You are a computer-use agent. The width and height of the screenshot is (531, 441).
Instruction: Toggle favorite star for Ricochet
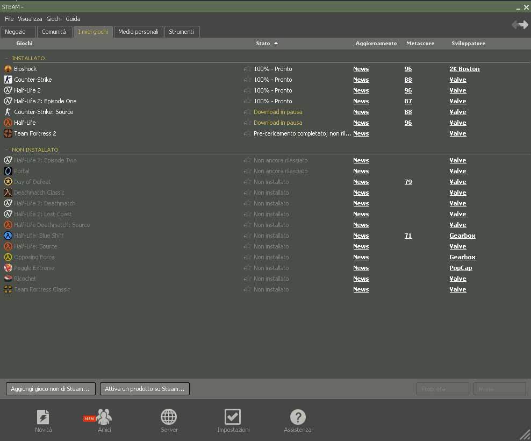[247, 279]
